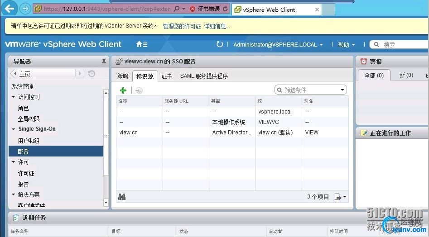Open Administrator@VSPHERE.LOCAL user dropdown
Screen dimensions: 429x237
coord(278,44)
